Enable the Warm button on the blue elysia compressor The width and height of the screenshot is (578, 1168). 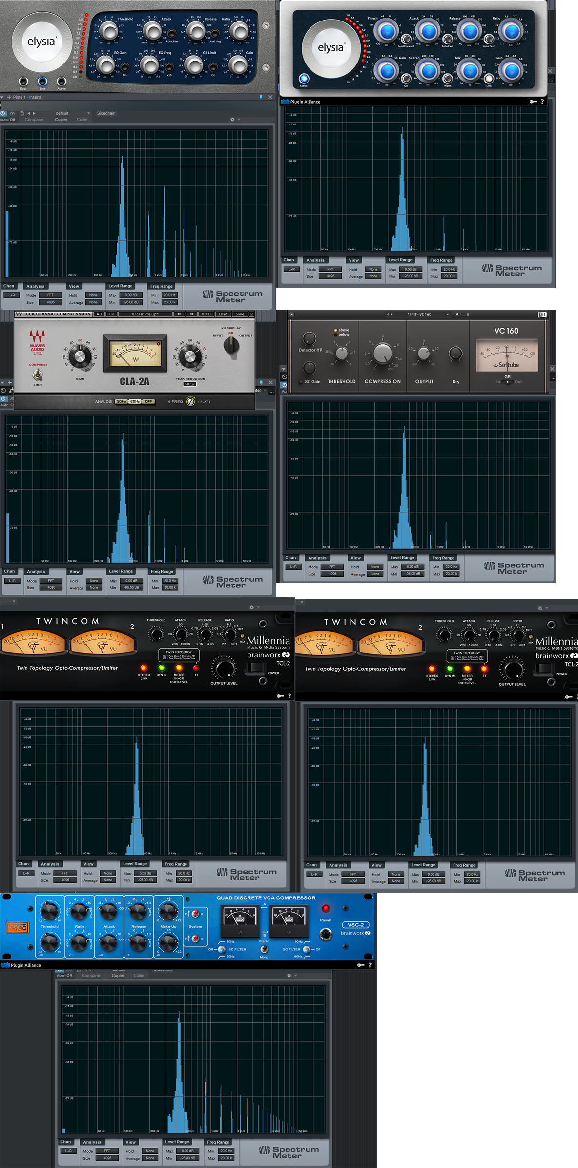(x=448, y=78)
